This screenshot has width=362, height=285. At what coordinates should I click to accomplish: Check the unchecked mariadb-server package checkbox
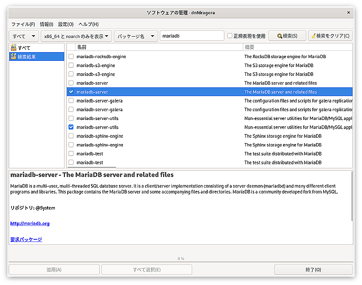[x=71, y=83]
